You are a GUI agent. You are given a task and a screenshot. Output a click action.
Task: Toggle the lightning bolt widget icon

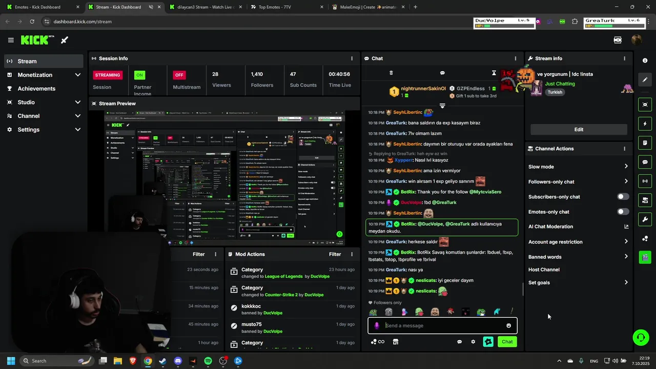(x=645, y=124)
